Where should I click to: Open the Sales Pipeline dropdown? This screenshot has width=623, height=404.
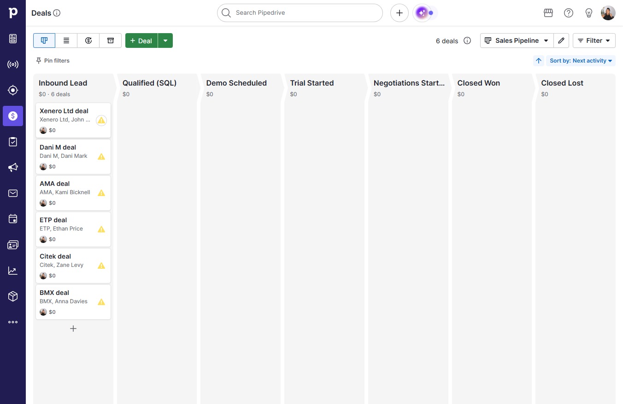pyautogui.click(x=517, y=40)
